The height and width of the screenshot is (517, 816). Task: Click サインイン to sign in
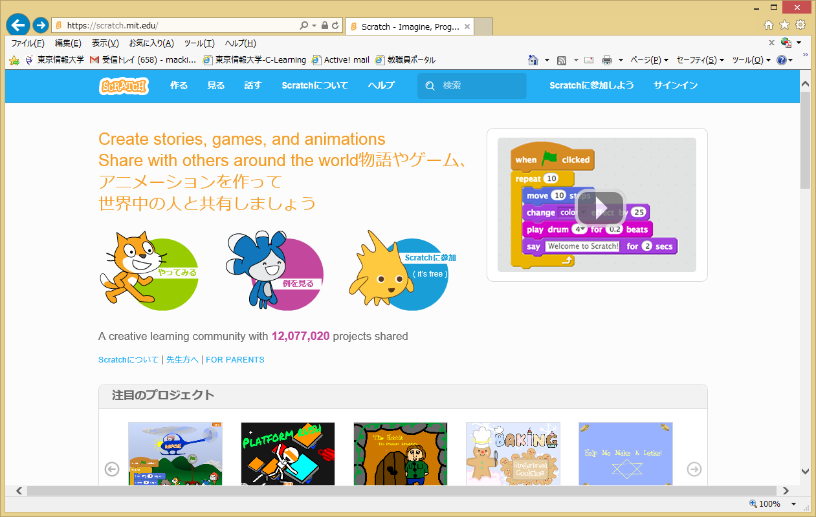point(676,85)
